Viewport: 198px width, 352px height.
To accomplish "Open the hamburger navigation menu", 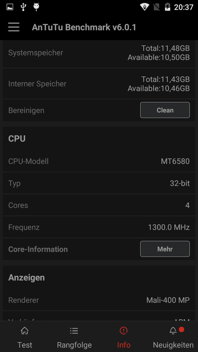I will coord(14,27).
